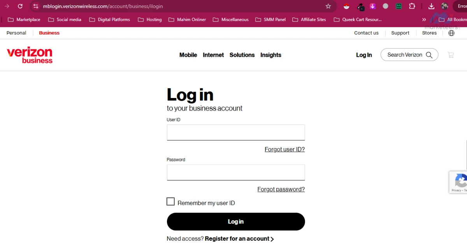Open the Verizon Business logo homepage

tap(29, 55)
